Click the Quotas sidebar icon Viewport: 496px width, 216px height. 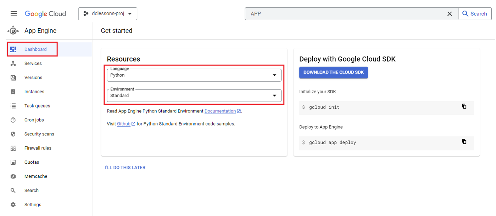[x=13, y=163]
